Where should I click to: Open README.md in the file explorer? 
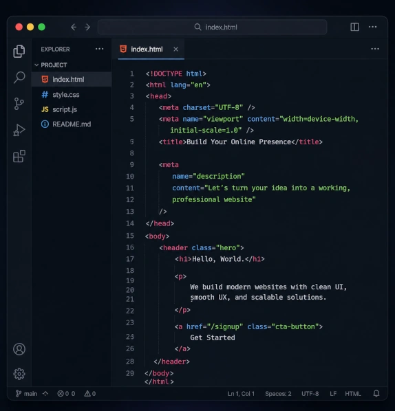(x=72, y=124)
